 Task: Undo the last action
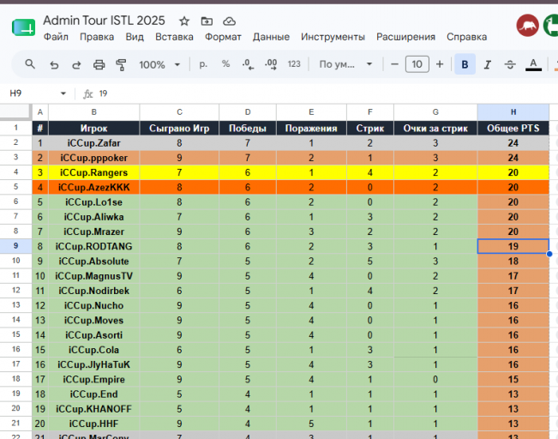point(54,65)
